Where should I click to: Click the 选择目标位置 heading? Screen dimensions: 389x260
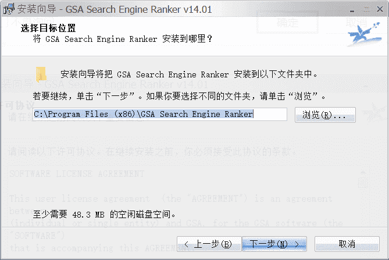(48, 28)
